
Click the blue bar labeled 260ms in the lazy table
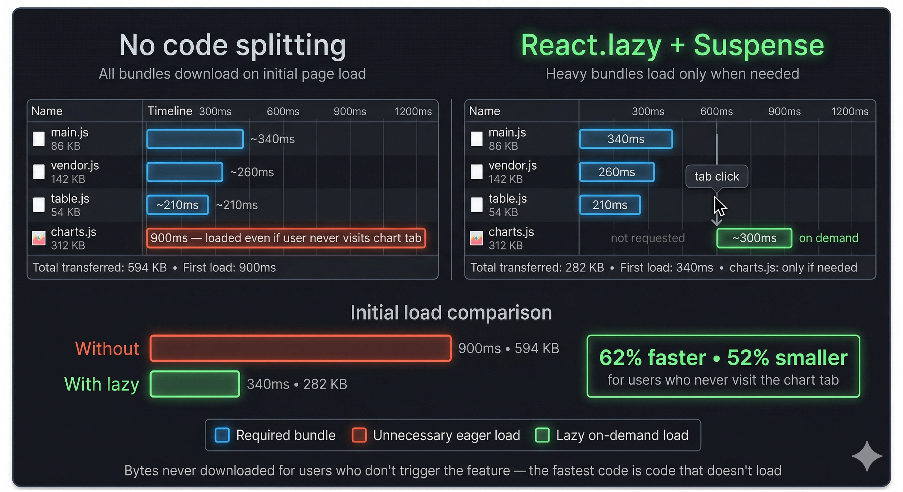pyautogui.click(x=617, y=172)
